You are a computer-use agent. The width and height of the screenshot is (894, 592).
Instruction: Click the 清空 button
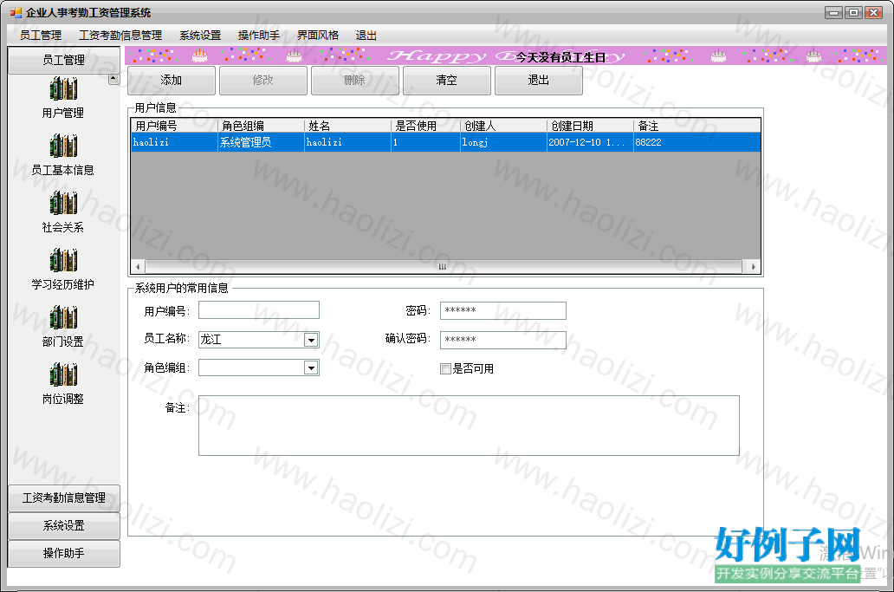point(446,81)
